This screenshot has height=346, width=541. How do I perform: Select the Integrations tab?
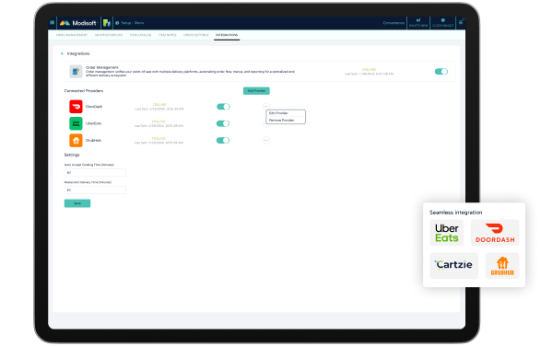click(227, 35)
